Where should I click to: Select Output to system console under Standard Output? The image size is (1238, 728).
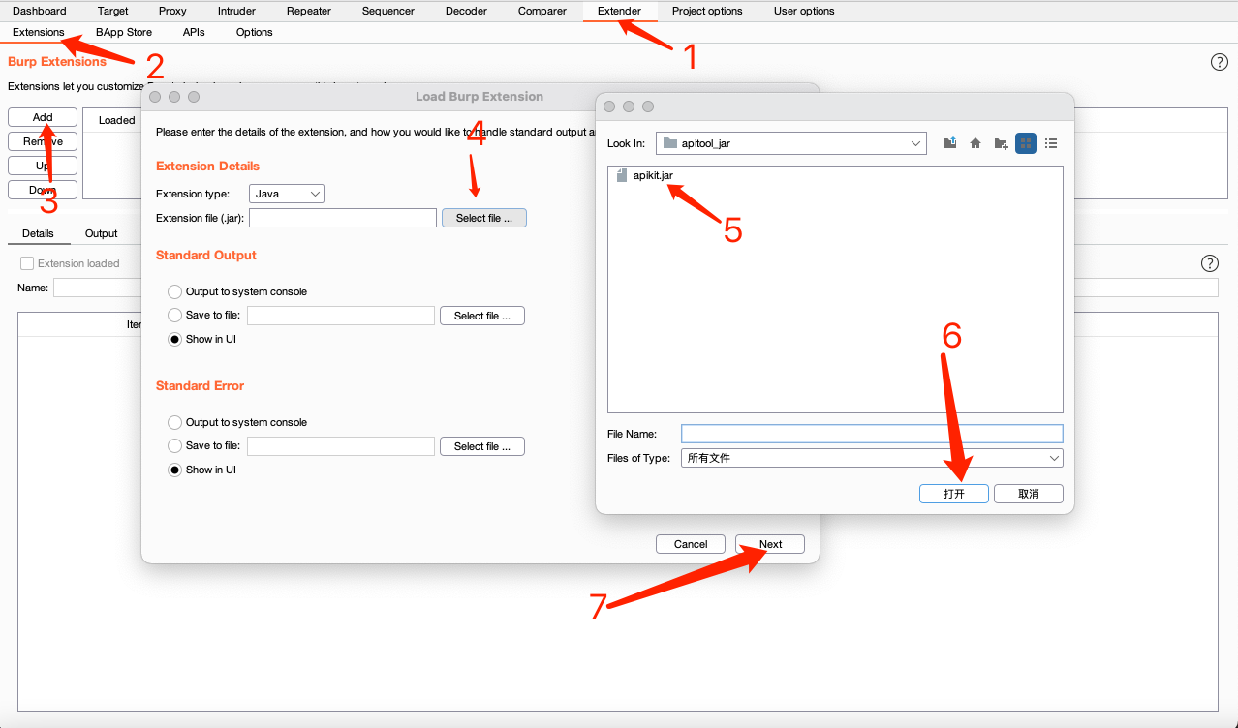[174, 291]
